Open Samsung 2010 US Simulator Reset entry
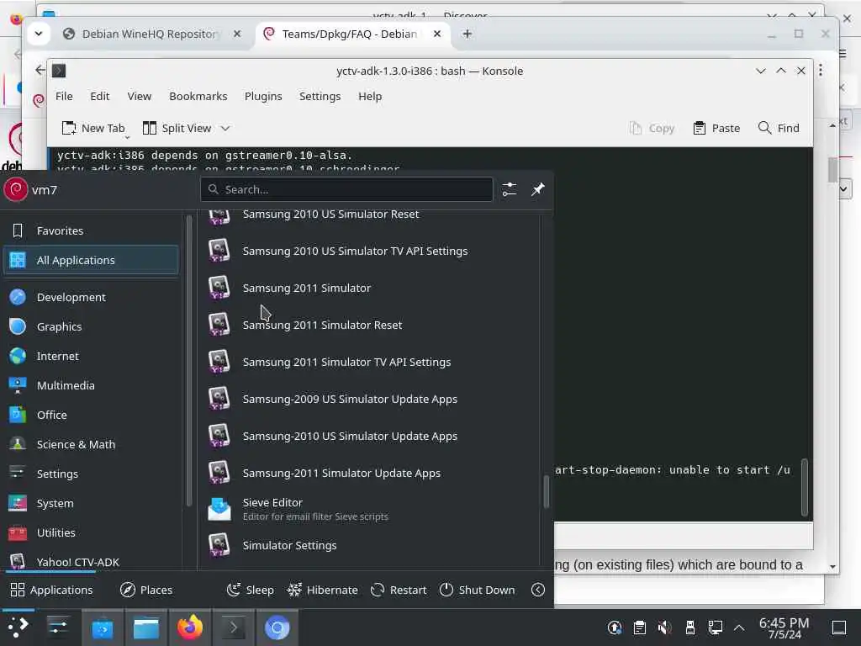This screenshot has width=861, height=646. (368, 214)
